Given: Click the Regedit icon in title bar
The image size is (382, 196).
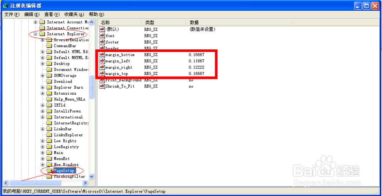Looking at the screenshot, I should [5, 6].
